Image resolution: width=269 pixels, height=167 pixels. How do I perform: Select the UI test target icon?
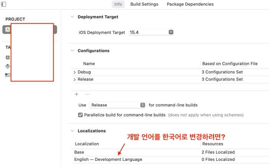click(8, 75)
